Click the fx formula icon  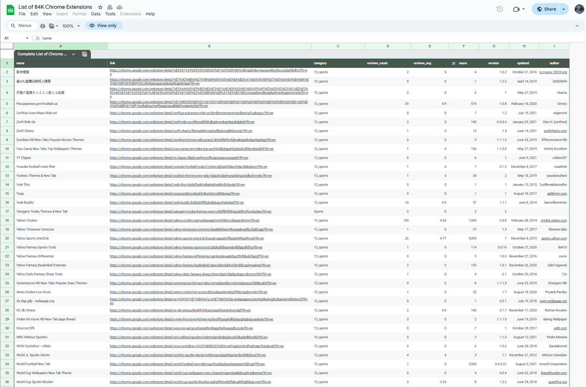[x=38, y=38]
